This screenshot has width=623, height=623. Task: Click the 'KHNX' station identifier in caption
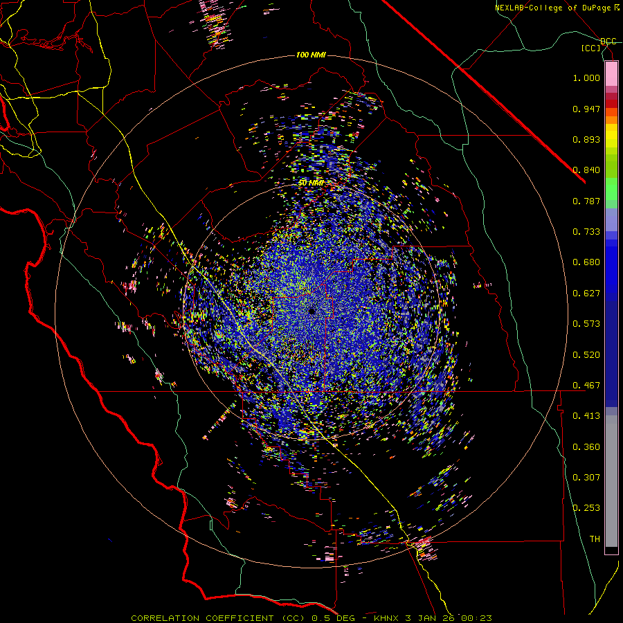[x=386, y=618]
